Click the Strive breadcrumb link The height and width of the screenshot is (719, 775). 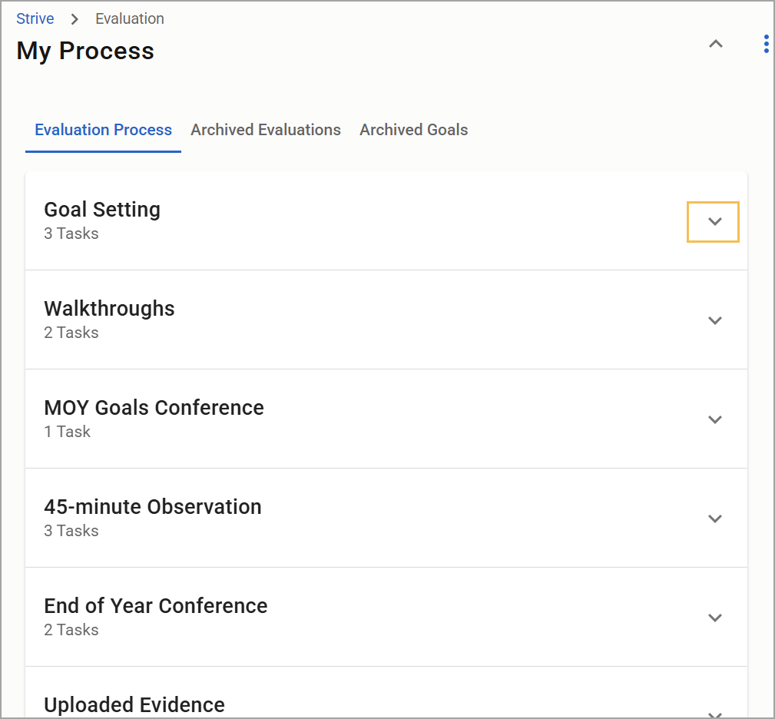(35, 18)
